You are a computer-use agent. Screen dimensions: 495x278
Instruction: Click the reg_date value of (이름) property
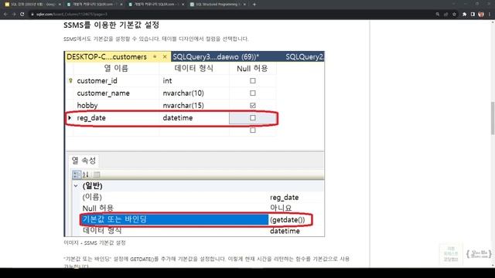coord(284,198)
